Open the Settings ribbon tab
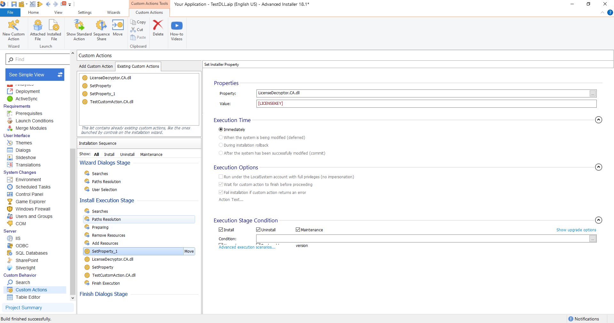This screenshot has height=323, width=614. [85, 12]
